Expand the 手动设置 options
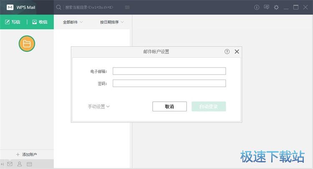 pos(98,106)
